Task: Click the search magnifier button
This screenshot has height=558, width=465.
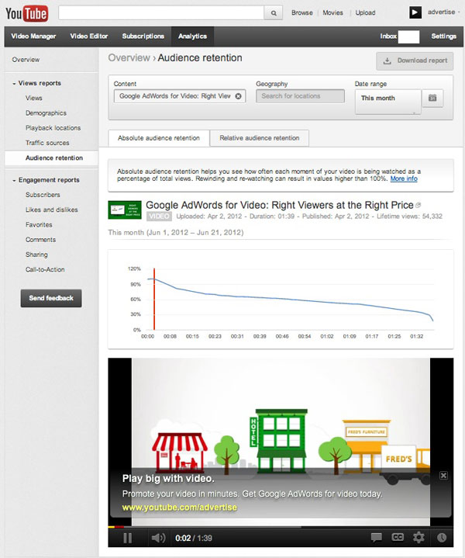Action: point(274,13)
